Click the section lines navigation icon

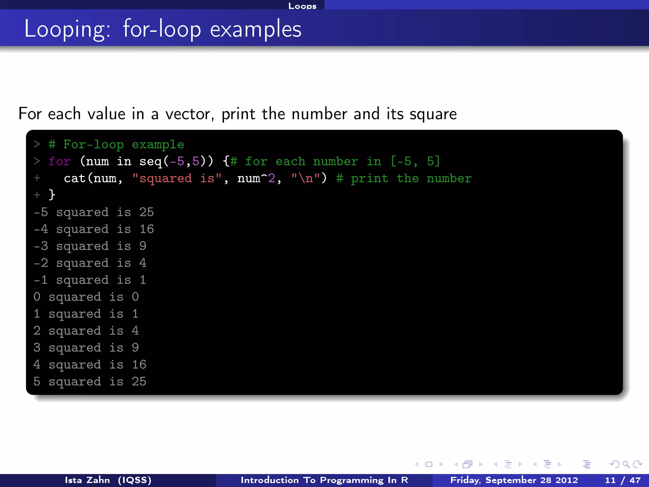tap(547, 464)
